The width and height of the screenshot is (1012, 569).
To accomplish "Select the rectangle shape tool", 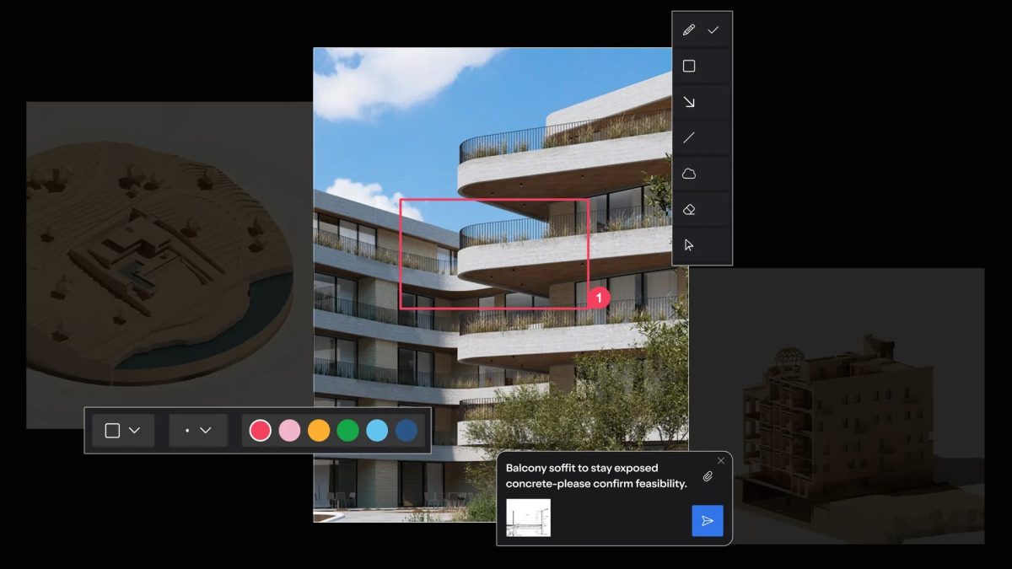I will (689, 66).
